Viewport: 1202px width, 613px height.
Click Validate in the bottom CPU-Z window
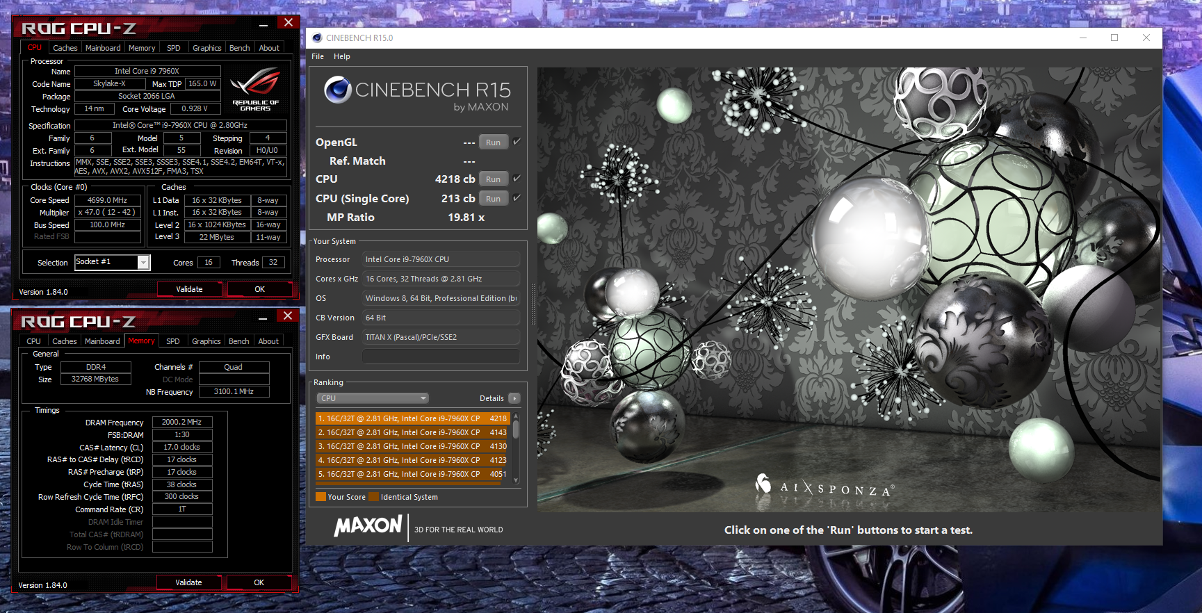point(188,582)
